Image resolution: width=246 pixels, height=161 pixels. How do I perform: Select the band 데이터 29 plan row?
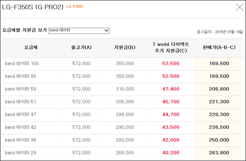(123, 153)
